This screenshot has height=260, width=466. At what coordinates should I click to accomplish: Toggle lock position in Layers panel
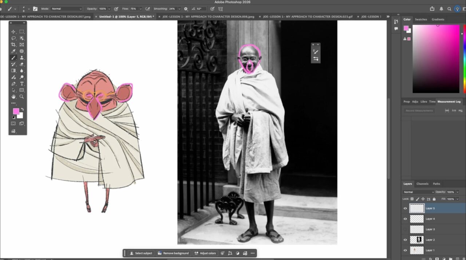coord(423,199)
